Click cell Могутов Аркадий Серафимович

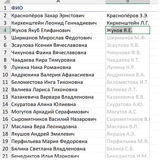(58, 112)
